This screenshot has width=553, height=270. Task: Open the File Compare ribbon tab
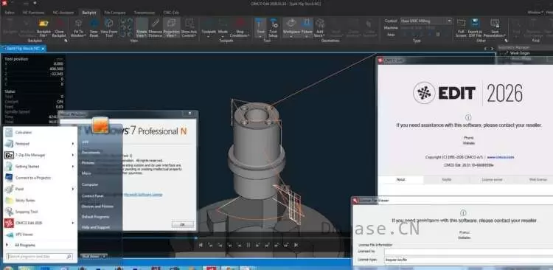(x=115, y=13)
